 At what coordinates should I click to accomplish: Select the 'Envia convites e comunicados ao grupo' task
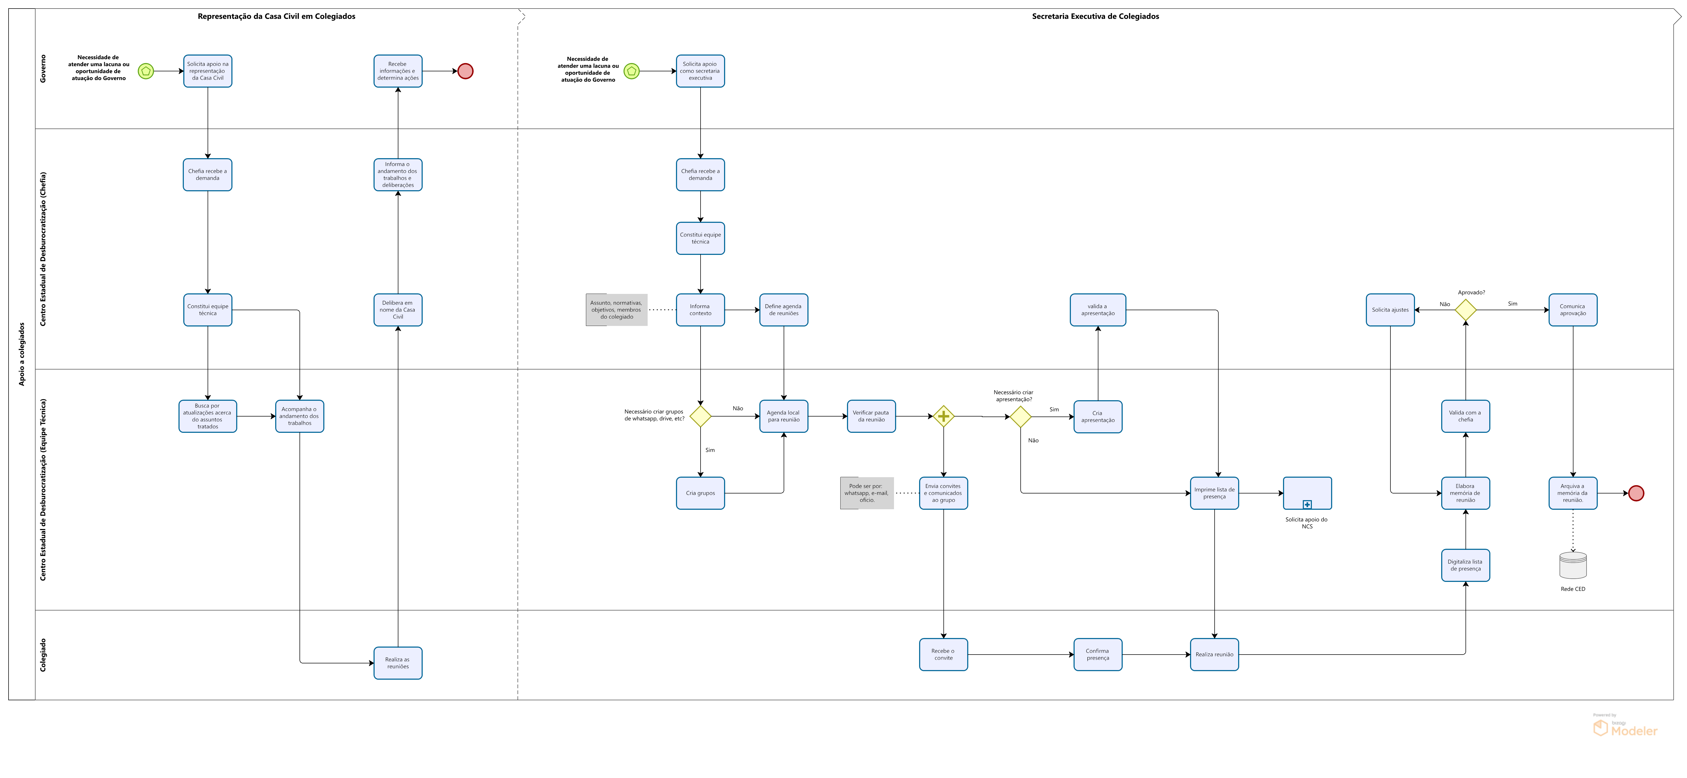[944, 493]
